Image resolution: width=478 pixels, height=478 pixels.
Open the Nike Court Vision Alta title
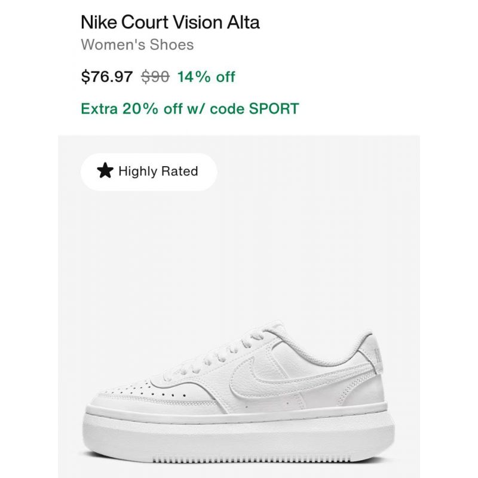click(x=170, y=22)
